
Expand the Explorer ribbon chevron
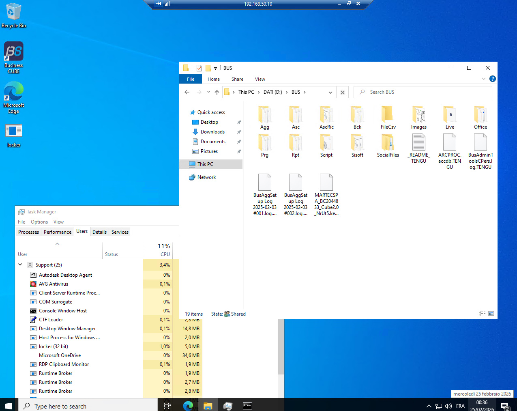[483, 79]
